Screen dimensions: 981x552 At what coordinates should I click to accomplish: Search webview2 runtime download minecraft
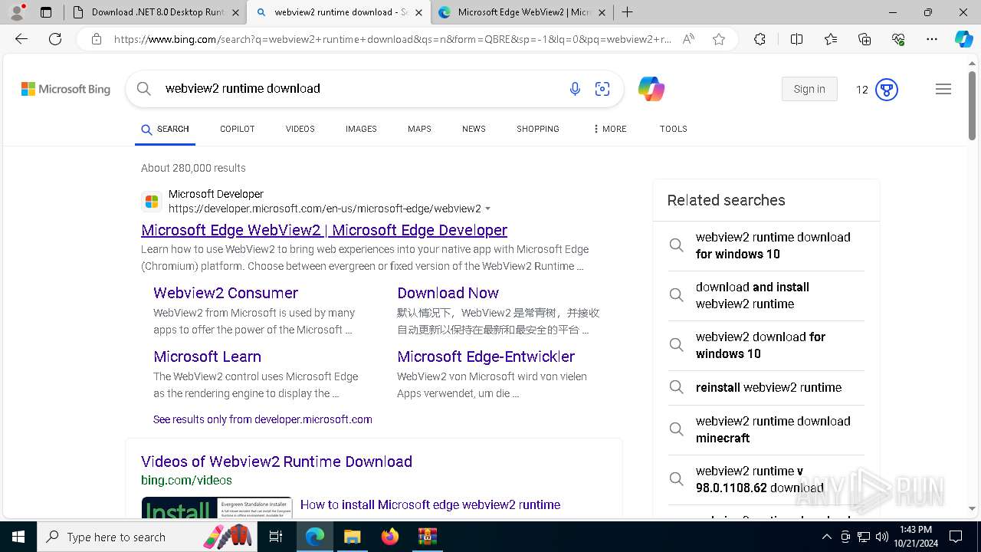pos(766,429)
